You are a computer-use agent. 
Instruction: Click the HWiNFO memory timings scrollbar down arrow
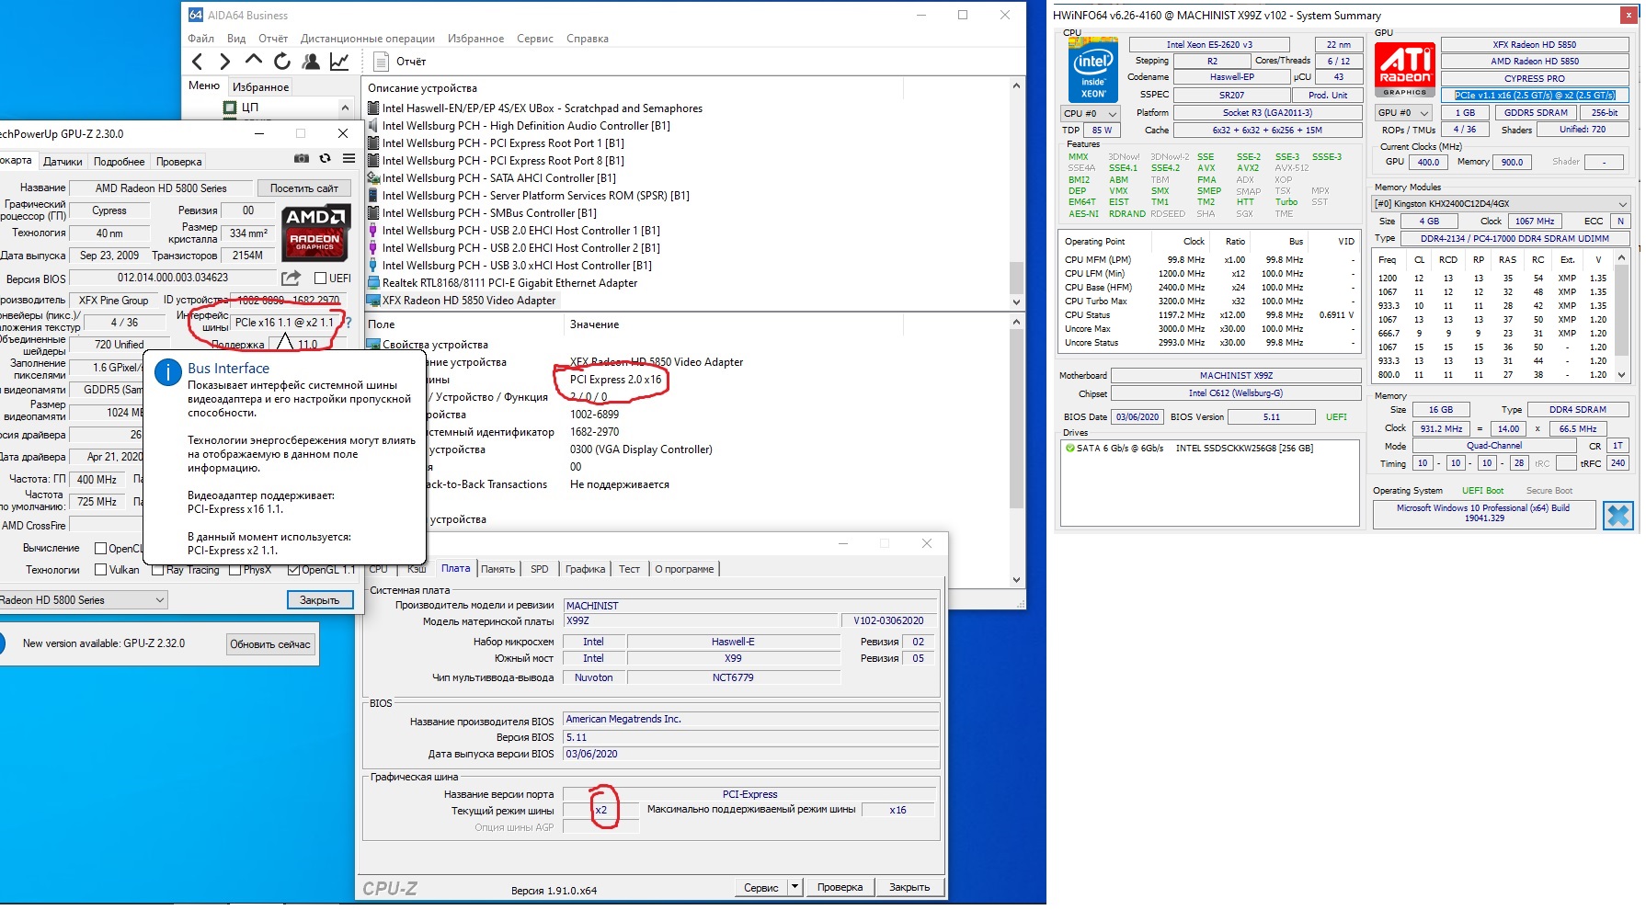tap(1622, 375)
